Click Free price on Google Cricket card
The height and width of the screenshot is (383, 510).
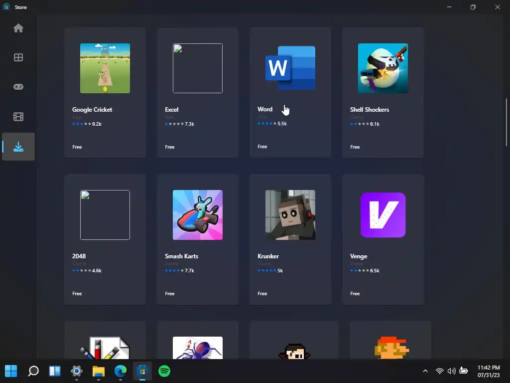pos(77,147)
